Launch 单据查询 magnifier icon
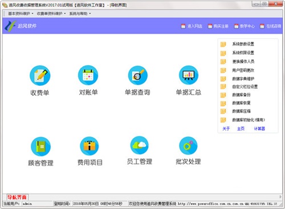The height and width of the screenshot is (209, 285). click(x=138, y=75)
